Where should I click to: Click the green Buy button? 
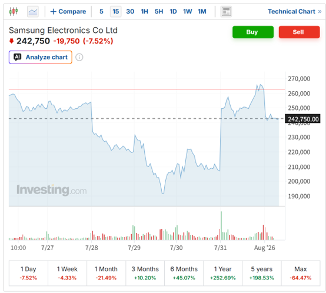pyautogui.click(x=253, y=32)
